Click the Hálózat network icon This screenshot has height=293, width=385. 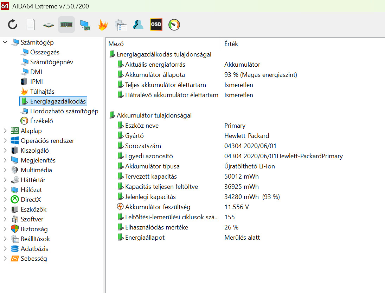(15, 189)
